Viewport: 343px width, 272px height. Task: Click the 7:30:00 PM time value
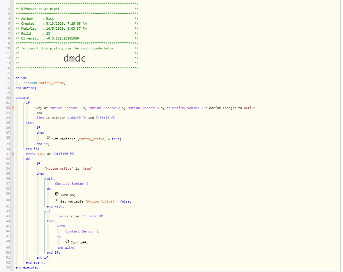click(105, 118)
